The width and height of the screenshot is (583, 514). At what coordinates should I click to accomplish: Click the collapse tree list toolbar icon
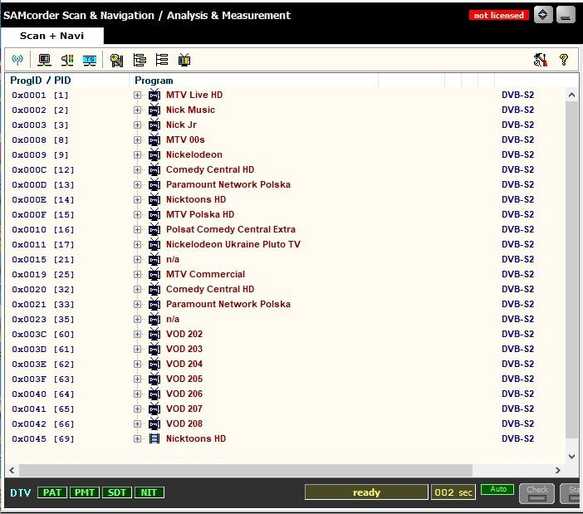click(162, 60)
